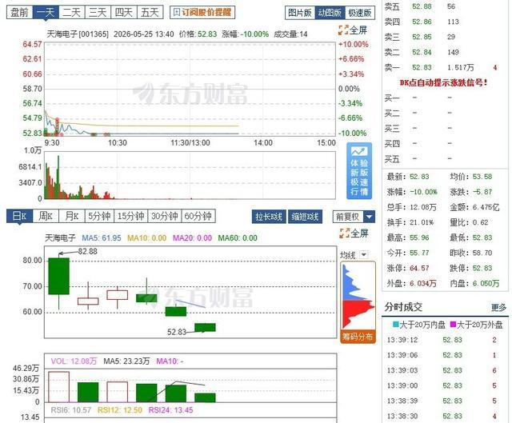Click the 缩短K线 button

[305, 217]
